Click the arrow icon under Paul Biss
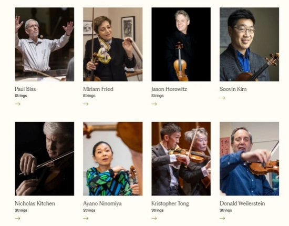 (x=17, y=104)
